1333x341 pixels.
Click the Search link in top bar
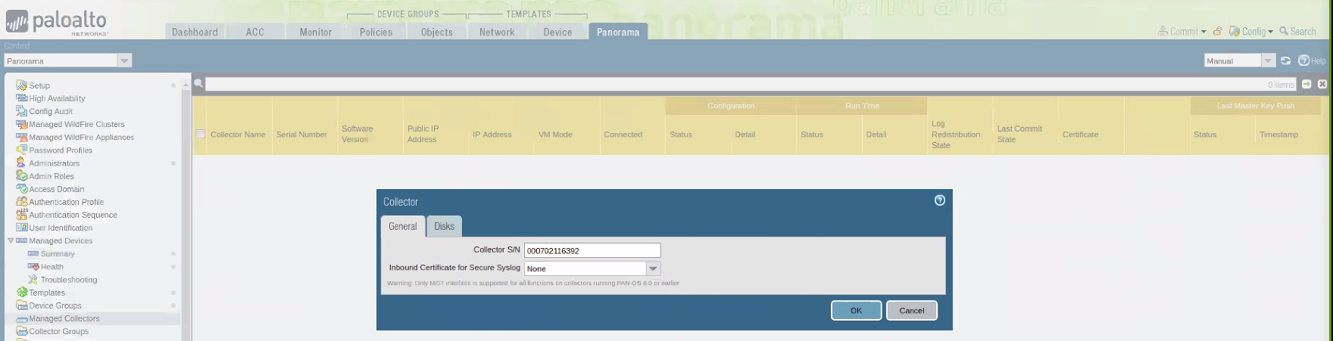pyautogui.click(x=1297, y=32)
